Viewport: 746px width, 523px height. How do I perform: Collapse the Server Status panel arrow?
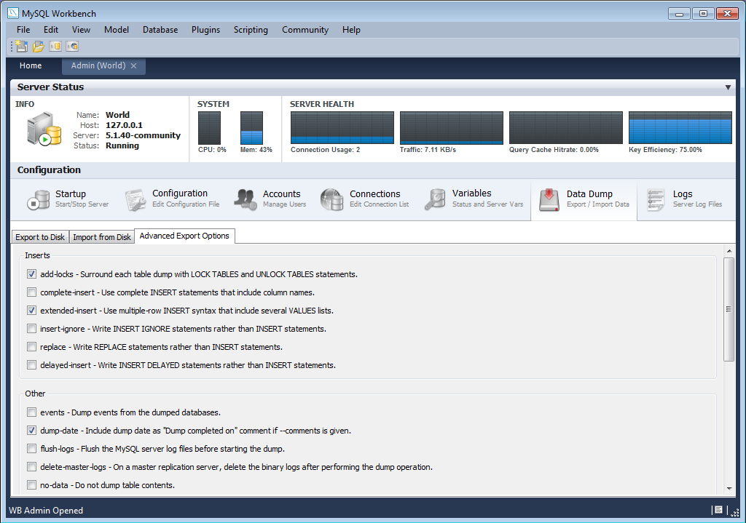[728, 87]
